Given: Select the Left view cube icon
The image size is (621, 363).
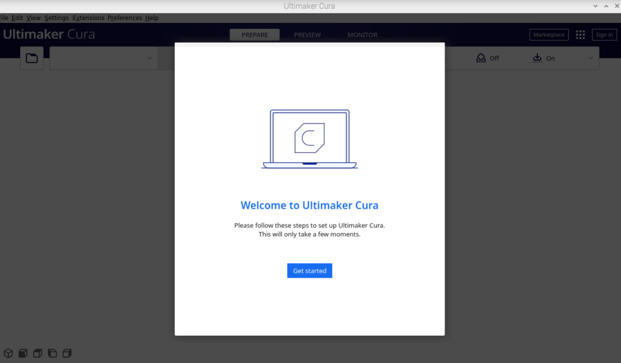Looking at the screenshot, I should (52, 353).
